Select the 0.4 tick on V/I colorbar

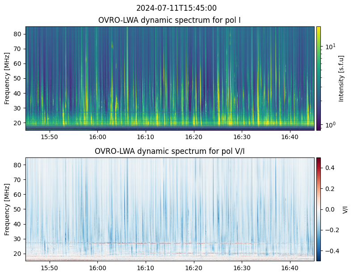pos(329,167)
